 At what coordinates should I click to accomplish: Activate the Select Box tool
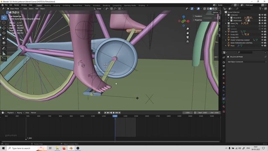[4, 18]
